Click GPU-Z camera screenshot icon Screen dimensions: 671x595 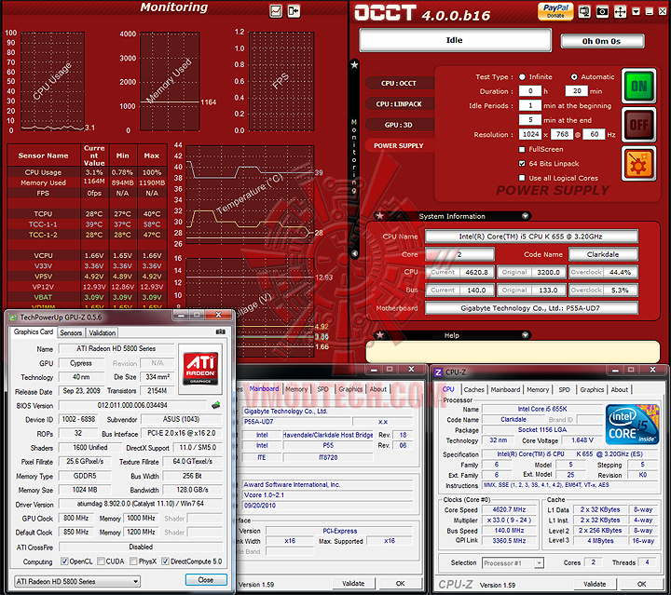tap(220, 331)
